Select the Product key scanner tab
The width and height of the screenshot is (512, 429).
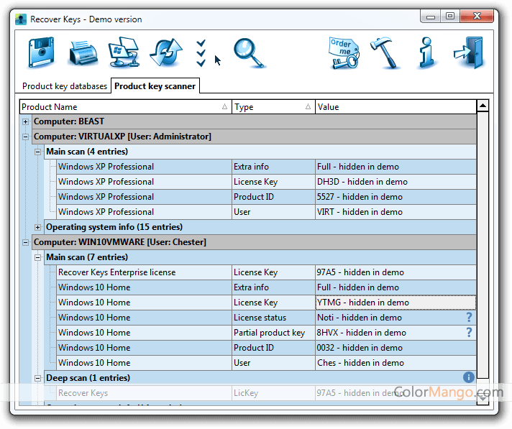tap(155, 86)
